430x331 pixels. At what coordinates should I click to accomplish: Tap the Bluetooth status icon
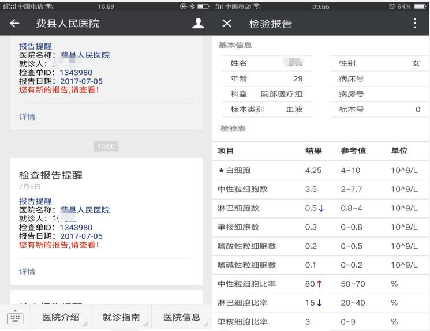pyautogui.click(x=191, y=6)
